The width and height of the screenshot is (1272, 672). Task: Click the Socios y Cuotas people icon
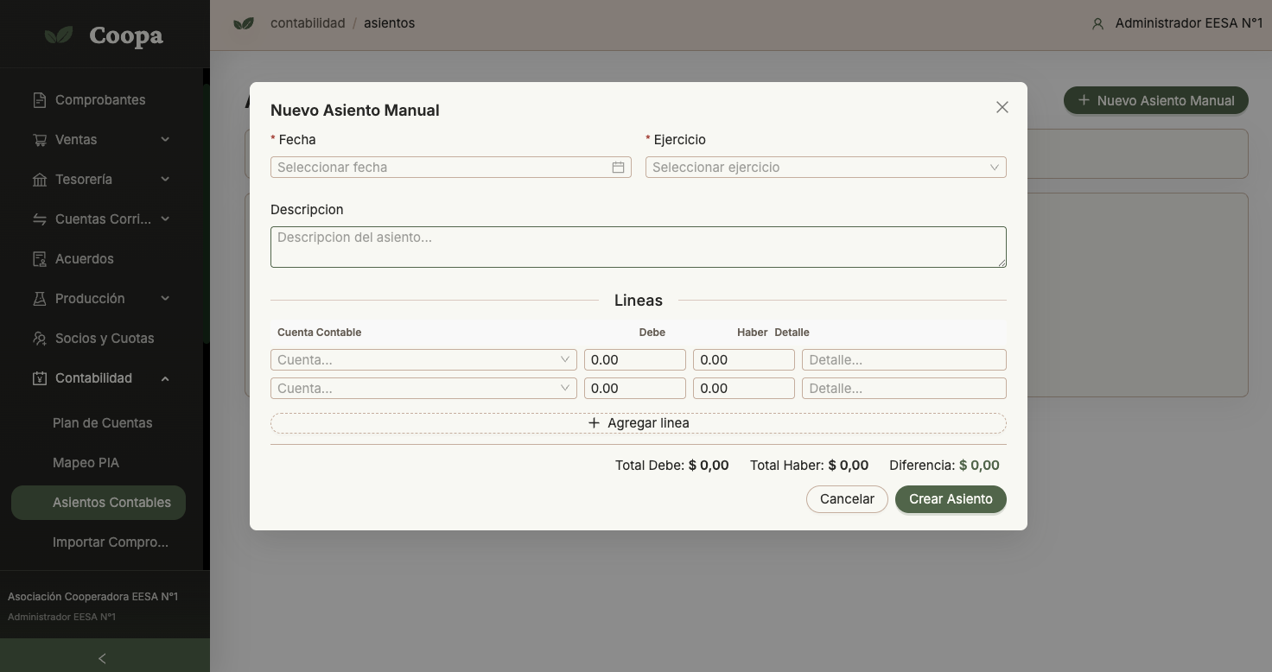point(40,339)
